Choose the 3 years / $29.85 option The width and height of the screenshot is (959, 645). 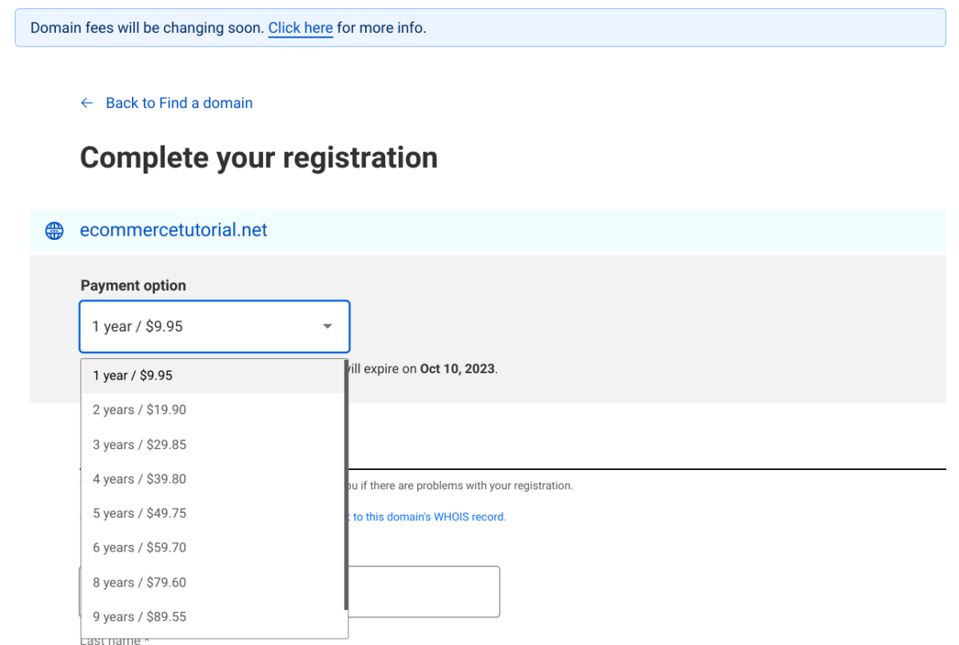139,444
